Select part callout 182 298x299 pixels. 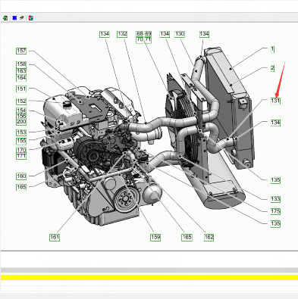tap(209, 237)
